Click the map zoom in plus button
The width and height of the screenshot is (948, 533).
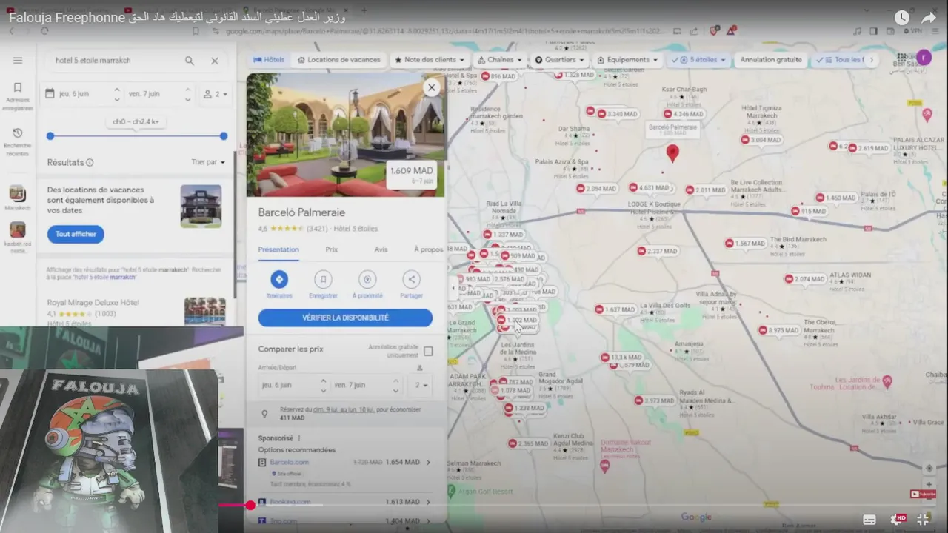[x=929, y=484]
